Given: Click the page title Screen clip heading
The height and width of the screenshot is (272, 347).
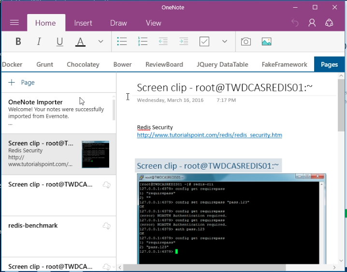Looking at the screenshot, I should (x=225, y=87).
